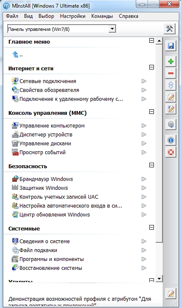
Task: Collapse the Системные section
Action: 151,227
